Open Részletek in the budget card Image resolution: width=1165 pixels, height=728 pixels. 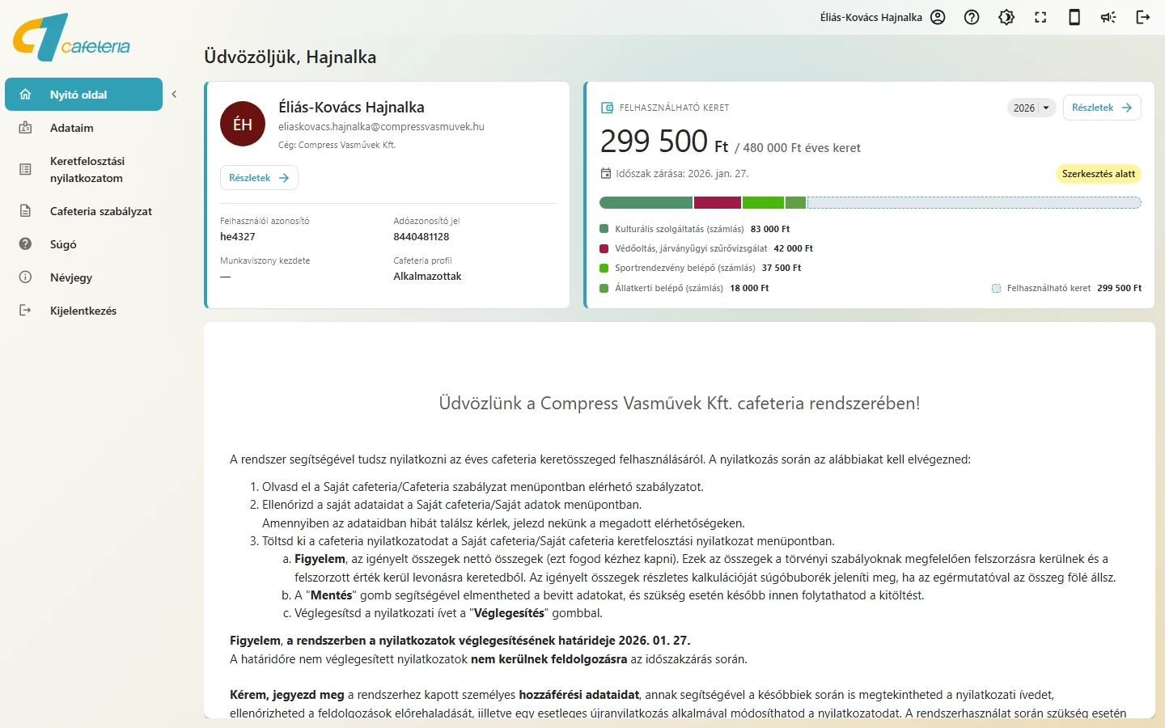(1102, 108)
